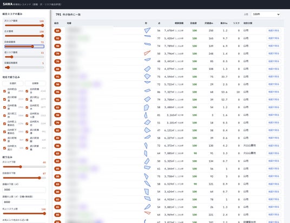
Task: Click the score badge in the 7,327㎡ row
Action: [x=57, y=92]
